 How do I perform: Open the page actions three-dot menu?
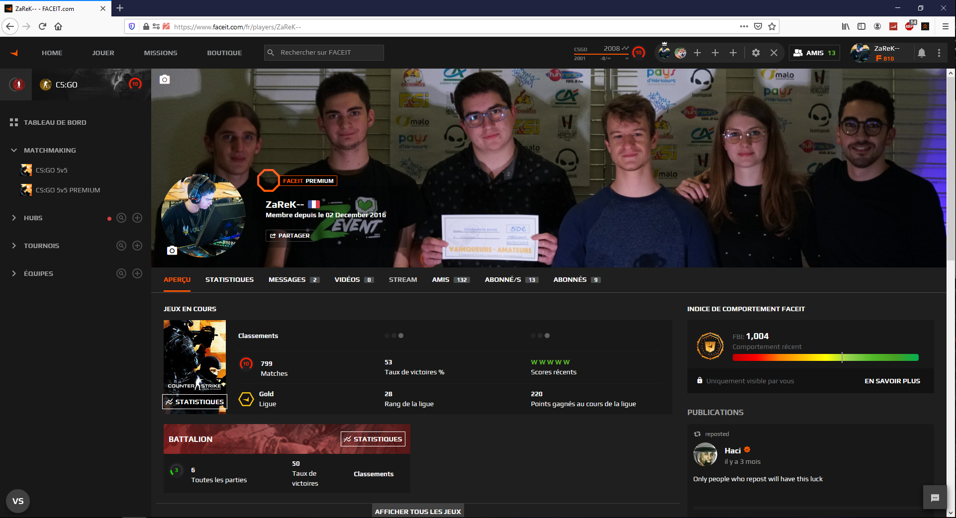[x=744, y=26]
